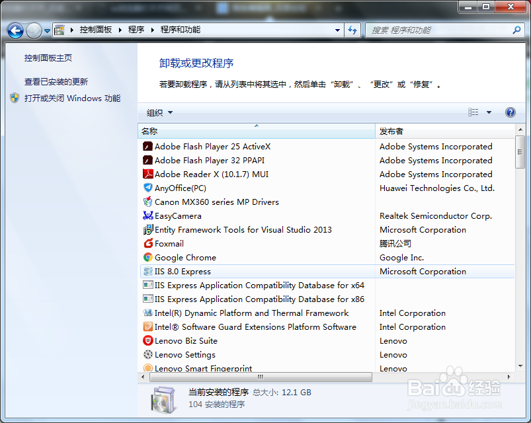Click the vertical scrollbar up arrow
Screen dimensions: 531x423
tap(520, 130)
